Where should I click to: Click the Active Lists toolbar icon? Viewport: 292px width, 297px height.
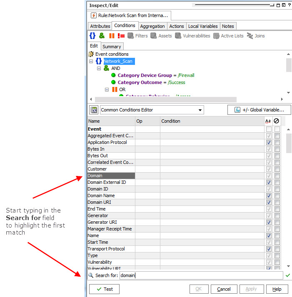click(x=228, y=36)
